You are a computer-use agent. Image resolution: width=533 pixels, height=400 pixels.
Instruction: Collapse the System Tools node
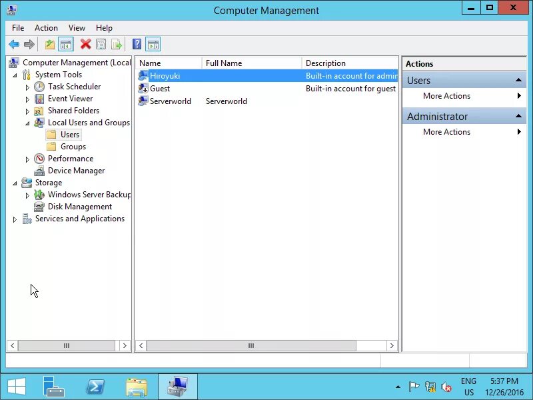15,75
